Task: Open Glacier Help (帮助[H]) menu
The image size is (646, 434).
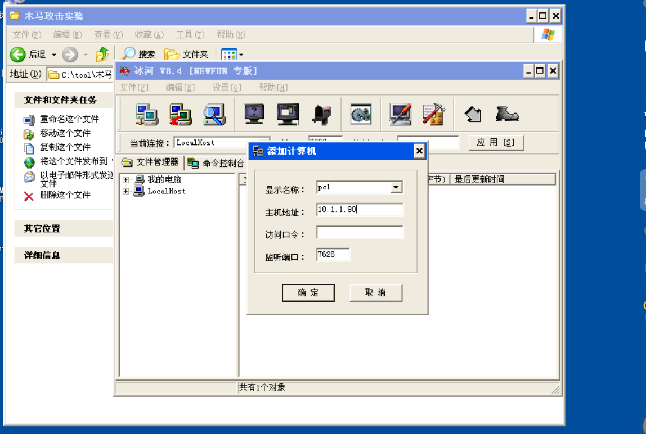Action: click(273, 87)
